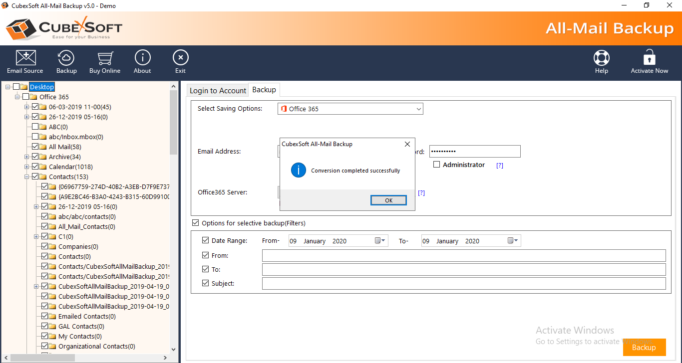Open the Help lifebuoy icon
The image size is (682, 363).
(601, 62)
